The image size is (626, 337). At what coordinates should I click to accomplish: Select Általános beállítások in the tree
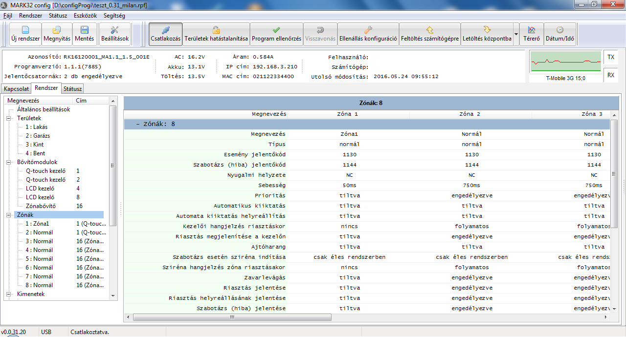(44, 109)
